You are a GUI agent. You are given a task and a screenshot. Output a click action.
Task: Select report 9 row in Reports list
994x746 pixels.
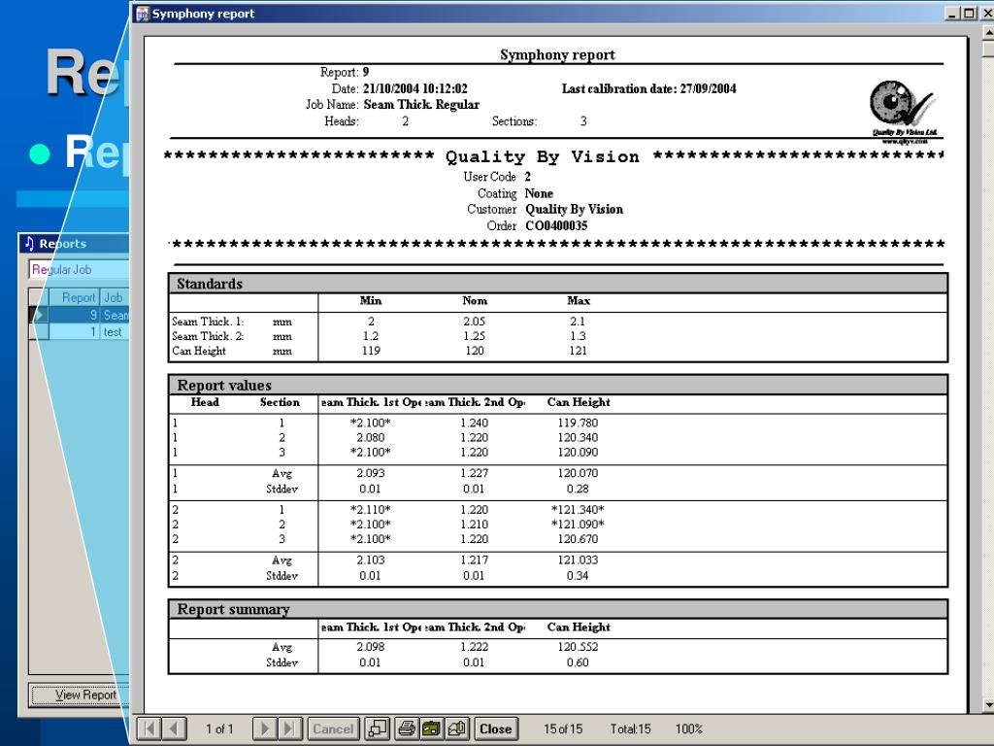tap(80, 315)
